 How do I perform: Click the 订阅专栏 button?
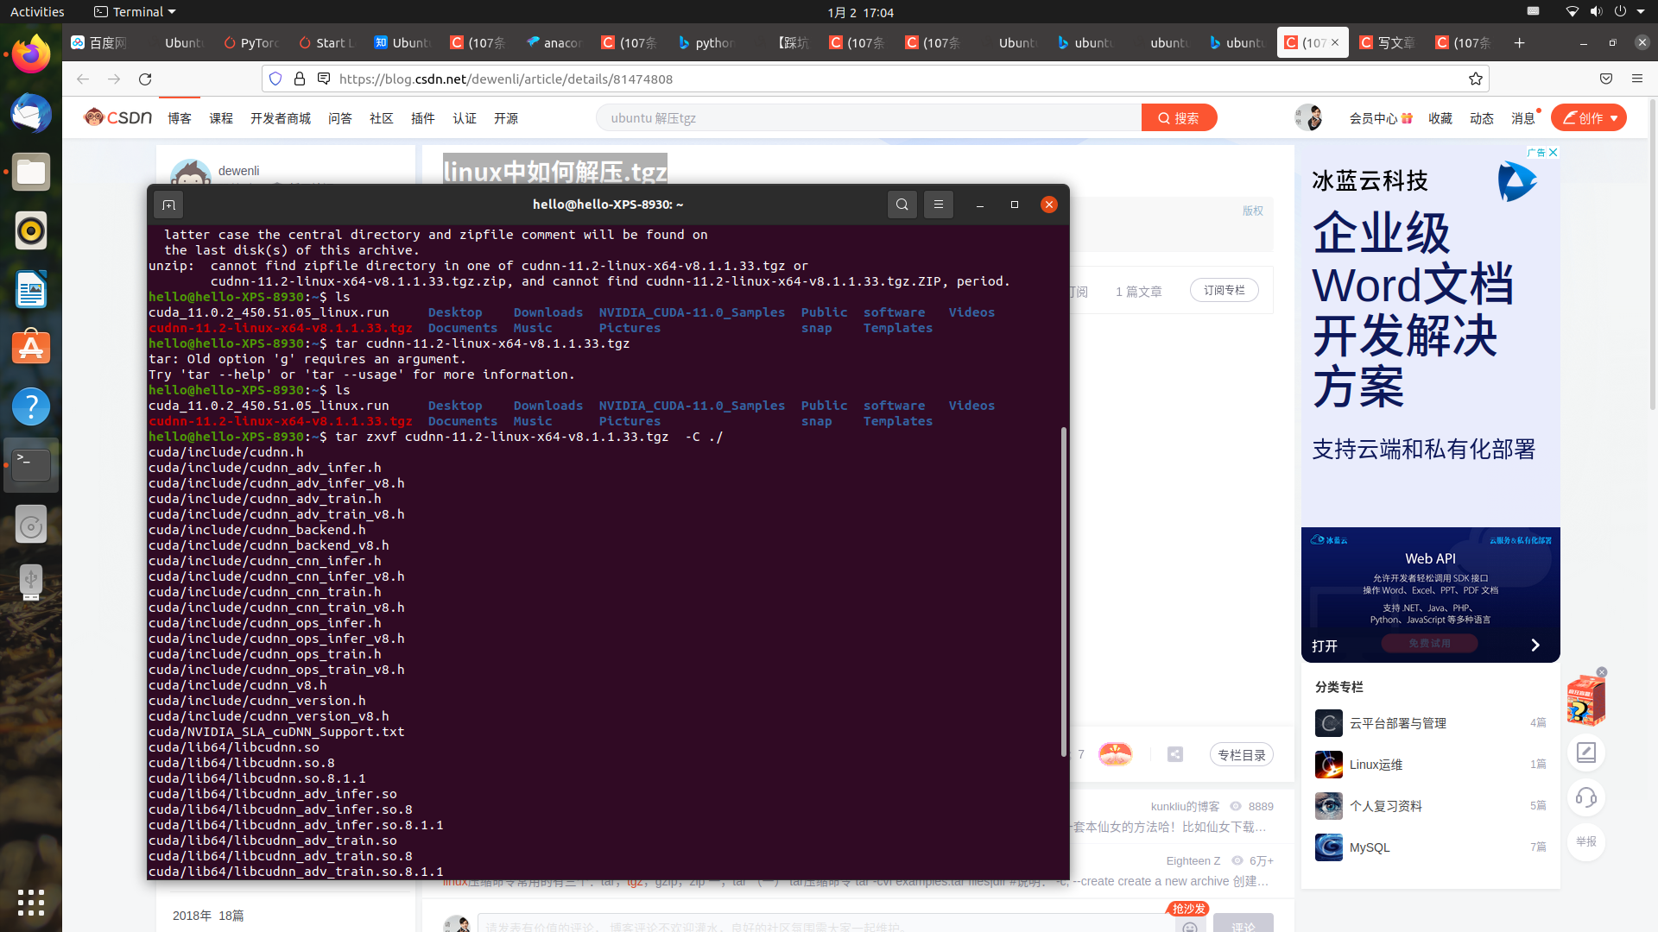[x=1225, y=291]
